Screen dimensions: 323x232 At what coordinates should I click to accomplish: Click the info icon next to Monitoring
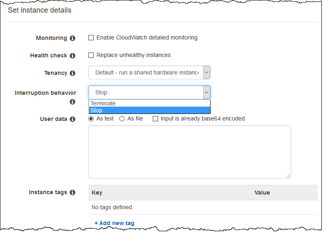[73, 38]
